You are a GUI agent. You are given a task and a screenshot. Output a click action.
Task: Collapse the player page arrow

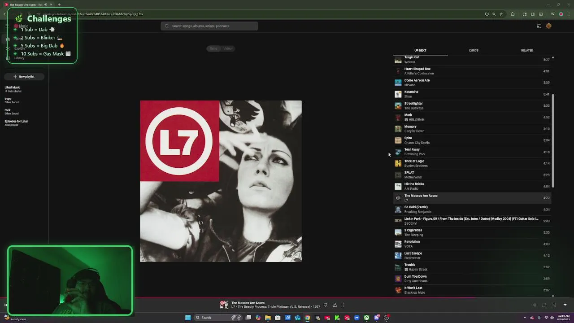coord(565,305)
